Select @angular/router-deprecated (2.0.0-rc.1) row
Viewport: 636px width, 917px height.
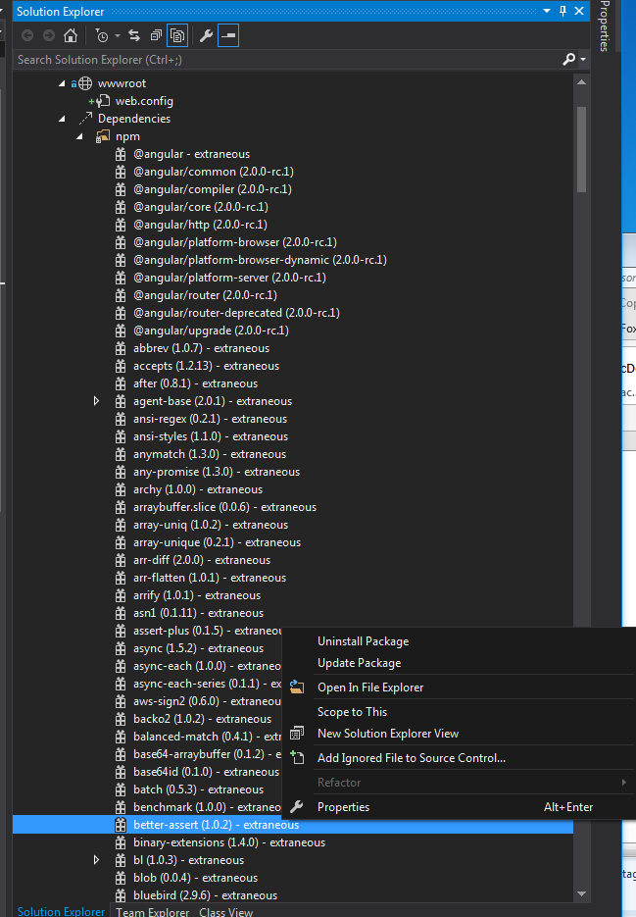click(x=236, y=313)
